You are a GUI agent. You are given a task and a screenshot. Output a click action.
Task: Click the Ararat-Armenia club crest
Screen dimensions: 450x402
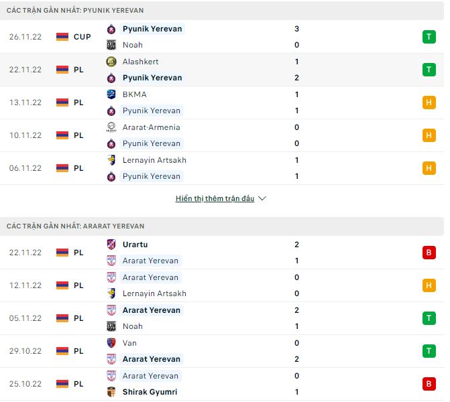pyautogui.click(x=111, y=127)
